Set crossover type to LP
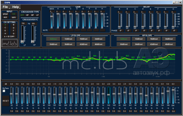The width and height of the screenshot is (183, 116). point(37,15)
